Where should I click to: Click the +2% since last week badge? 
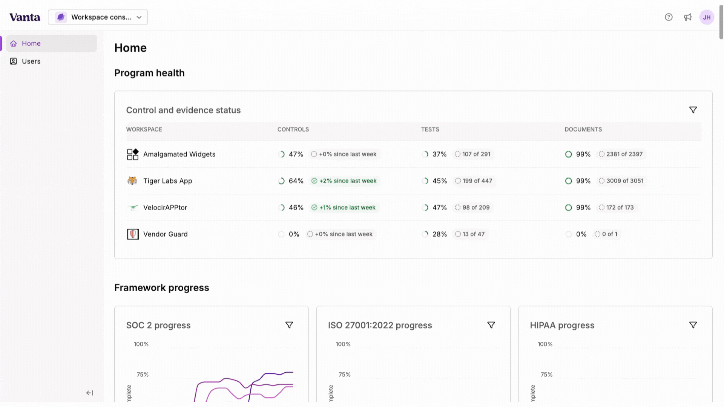point(344,181)
